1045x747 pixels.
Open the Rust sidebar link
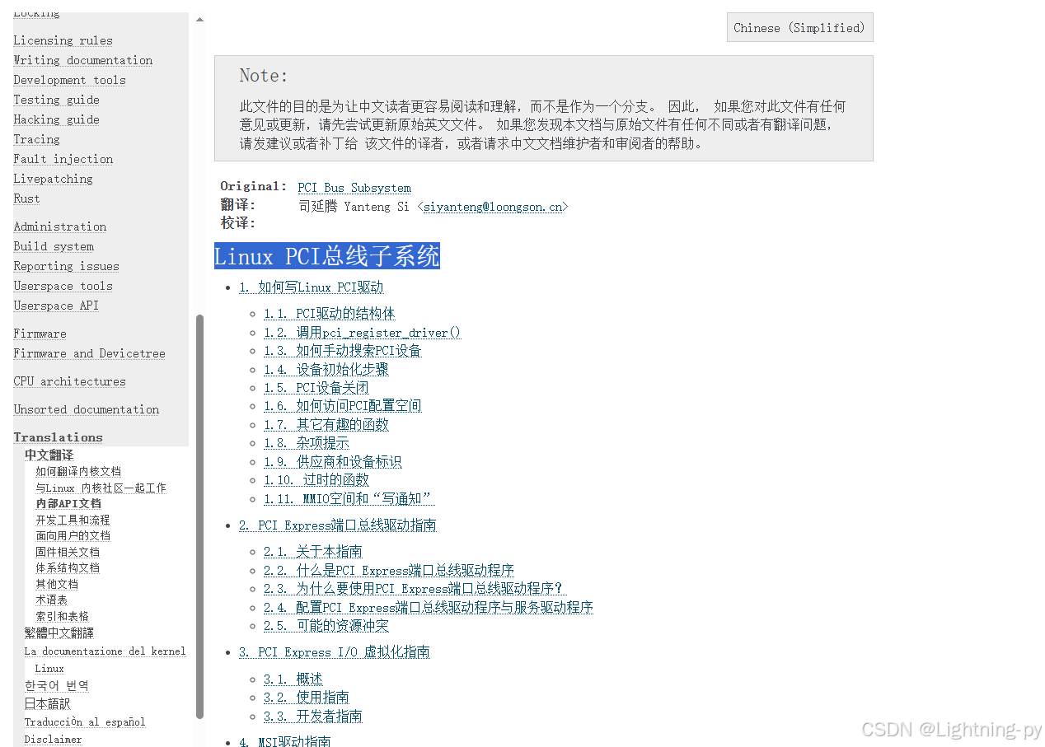click(x=26, y=198)
